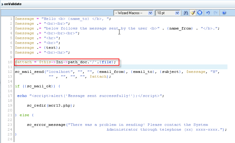This screenshot has width=235, height=143.
Task: Click $message variable on line 6
Action: point(24,43)
